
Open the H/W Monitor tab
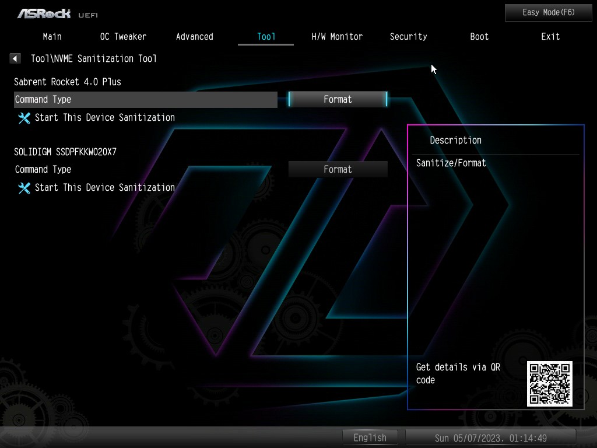[337, 37]
